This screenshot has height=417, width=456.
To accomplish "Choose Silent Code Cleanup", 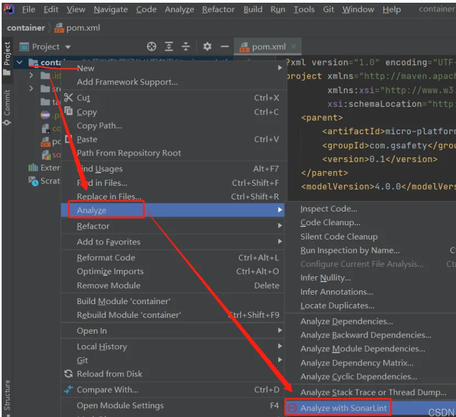I will coord(339,236).
